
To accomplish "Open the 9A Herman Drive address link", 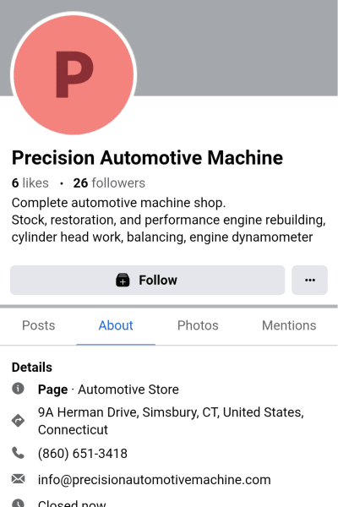I will tap(171, 421).
